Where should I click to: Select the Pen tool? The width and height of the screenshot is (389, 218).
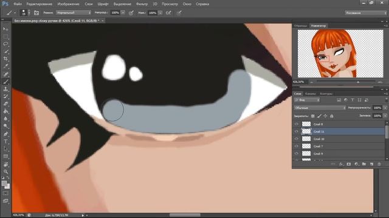[x=5, y=134]
